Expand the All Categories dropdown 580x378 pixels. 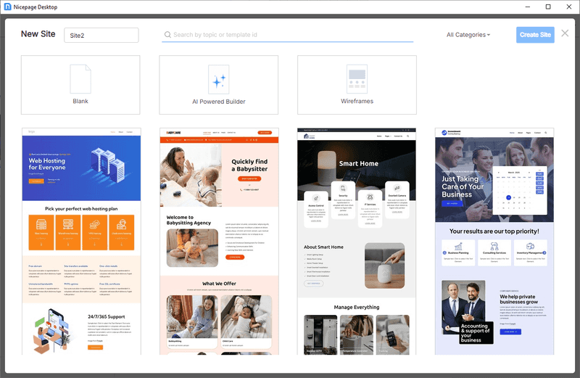[x=468, y=35]
